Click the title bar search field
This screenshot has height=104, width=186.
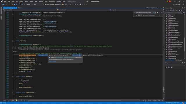(x=78, y=1)
